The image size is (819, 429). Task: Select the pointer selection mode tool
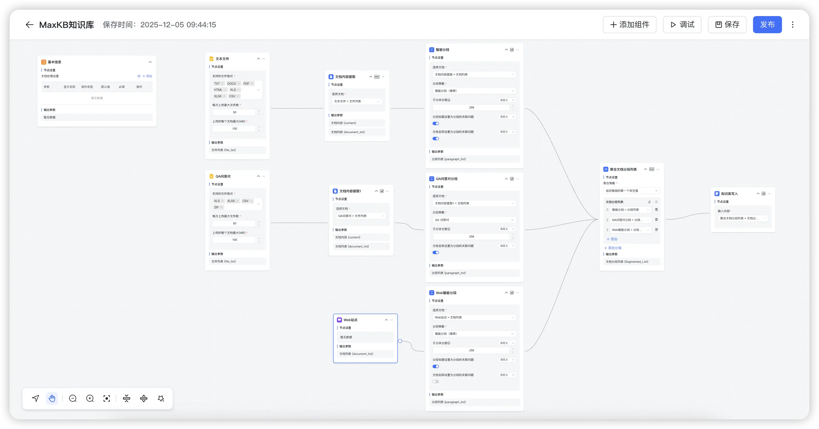point(36,398)
